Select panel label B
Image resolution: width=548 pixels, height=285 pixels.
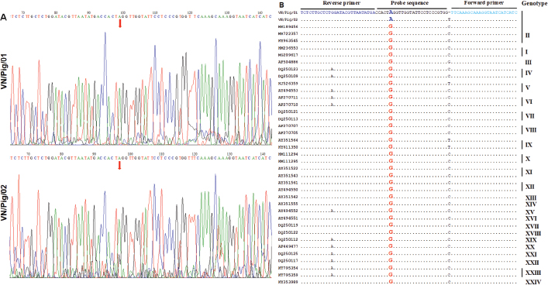[281, 5]
